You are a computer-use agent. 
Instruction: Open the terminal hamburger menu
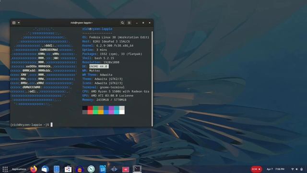129,23
